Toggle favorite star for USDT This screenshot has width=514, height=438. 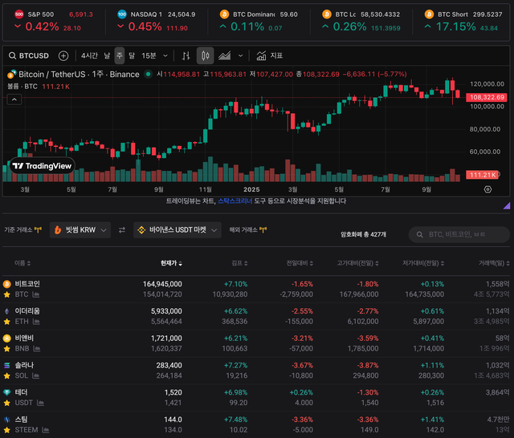(6, 403)
